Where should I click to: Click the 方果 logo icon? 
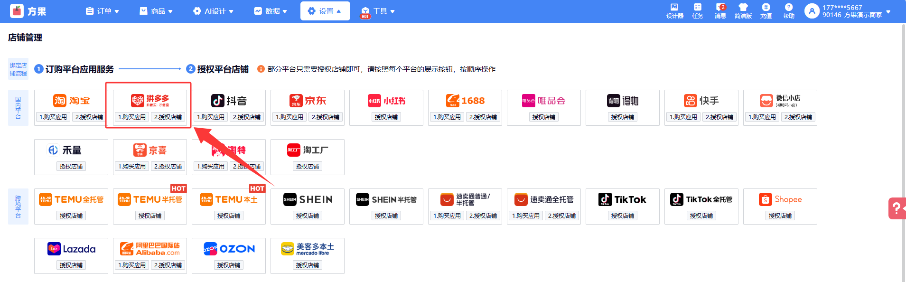pos(17,11)
